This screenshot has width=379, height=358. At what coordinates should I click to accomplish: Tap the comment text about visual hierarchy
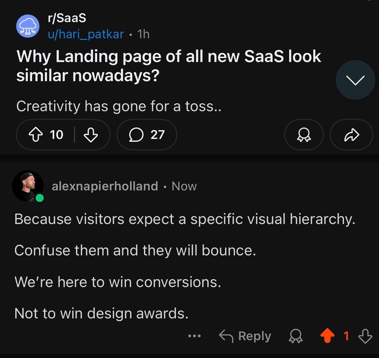[184, 219]
